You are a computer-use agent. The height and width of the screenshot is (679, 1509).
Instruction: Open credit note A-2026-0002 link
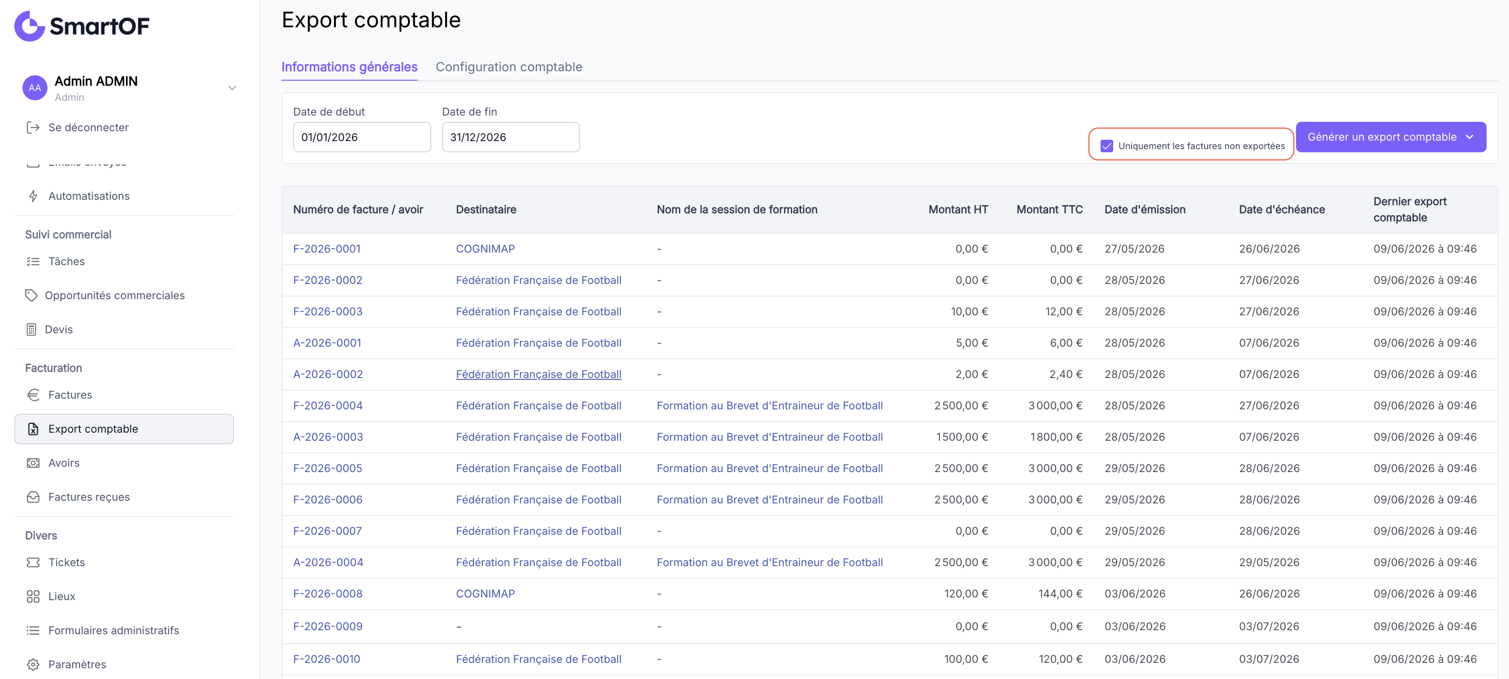(328, 374)
